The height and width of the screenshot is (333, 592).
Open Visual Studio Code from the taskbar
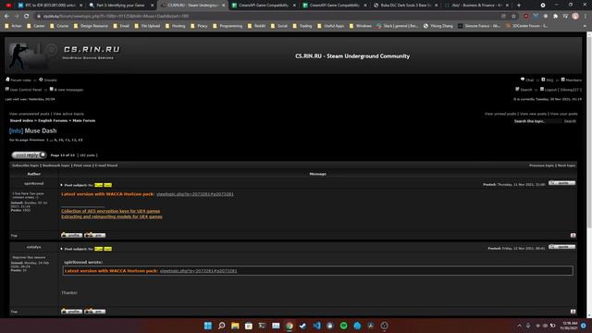tap(316, 326)
